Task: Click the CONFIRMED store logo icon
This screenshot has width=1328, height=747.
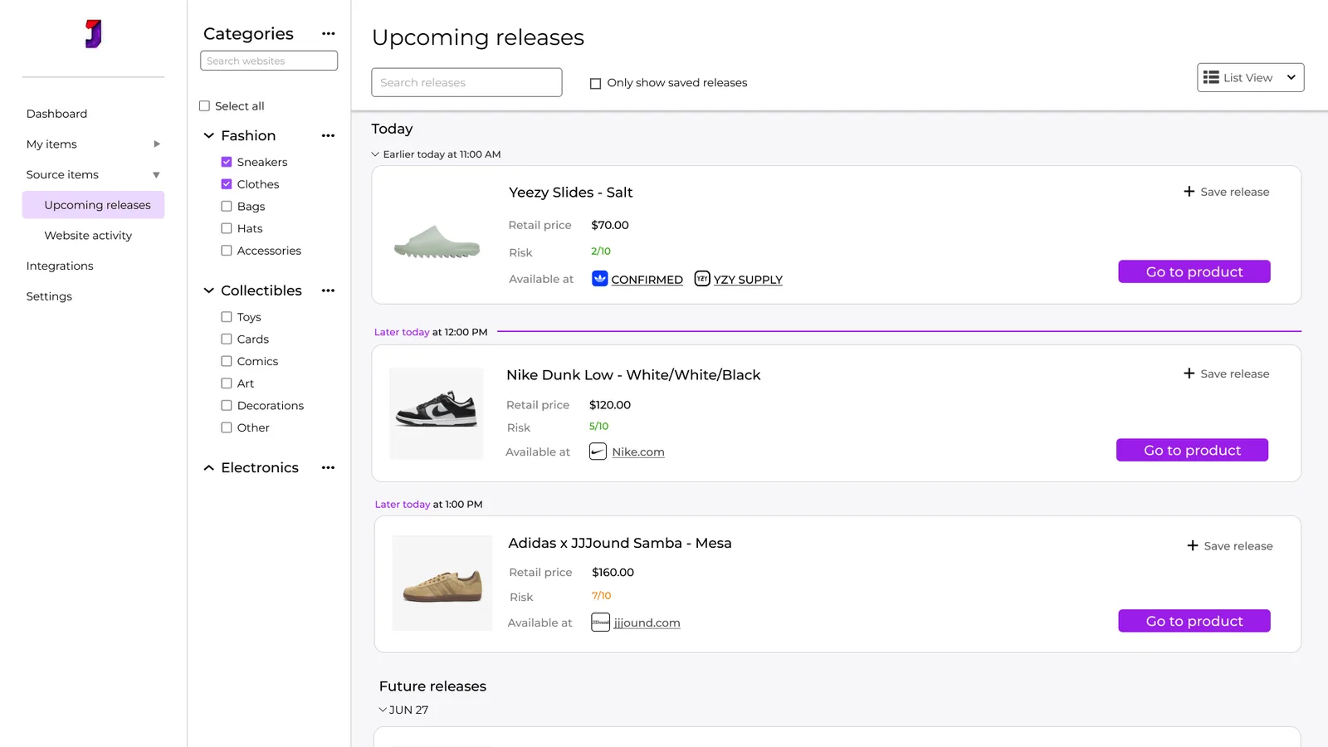Action: point(599,279)
